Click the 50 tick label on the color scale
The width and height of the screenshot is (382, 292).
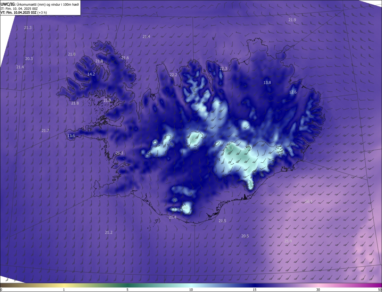380,290
